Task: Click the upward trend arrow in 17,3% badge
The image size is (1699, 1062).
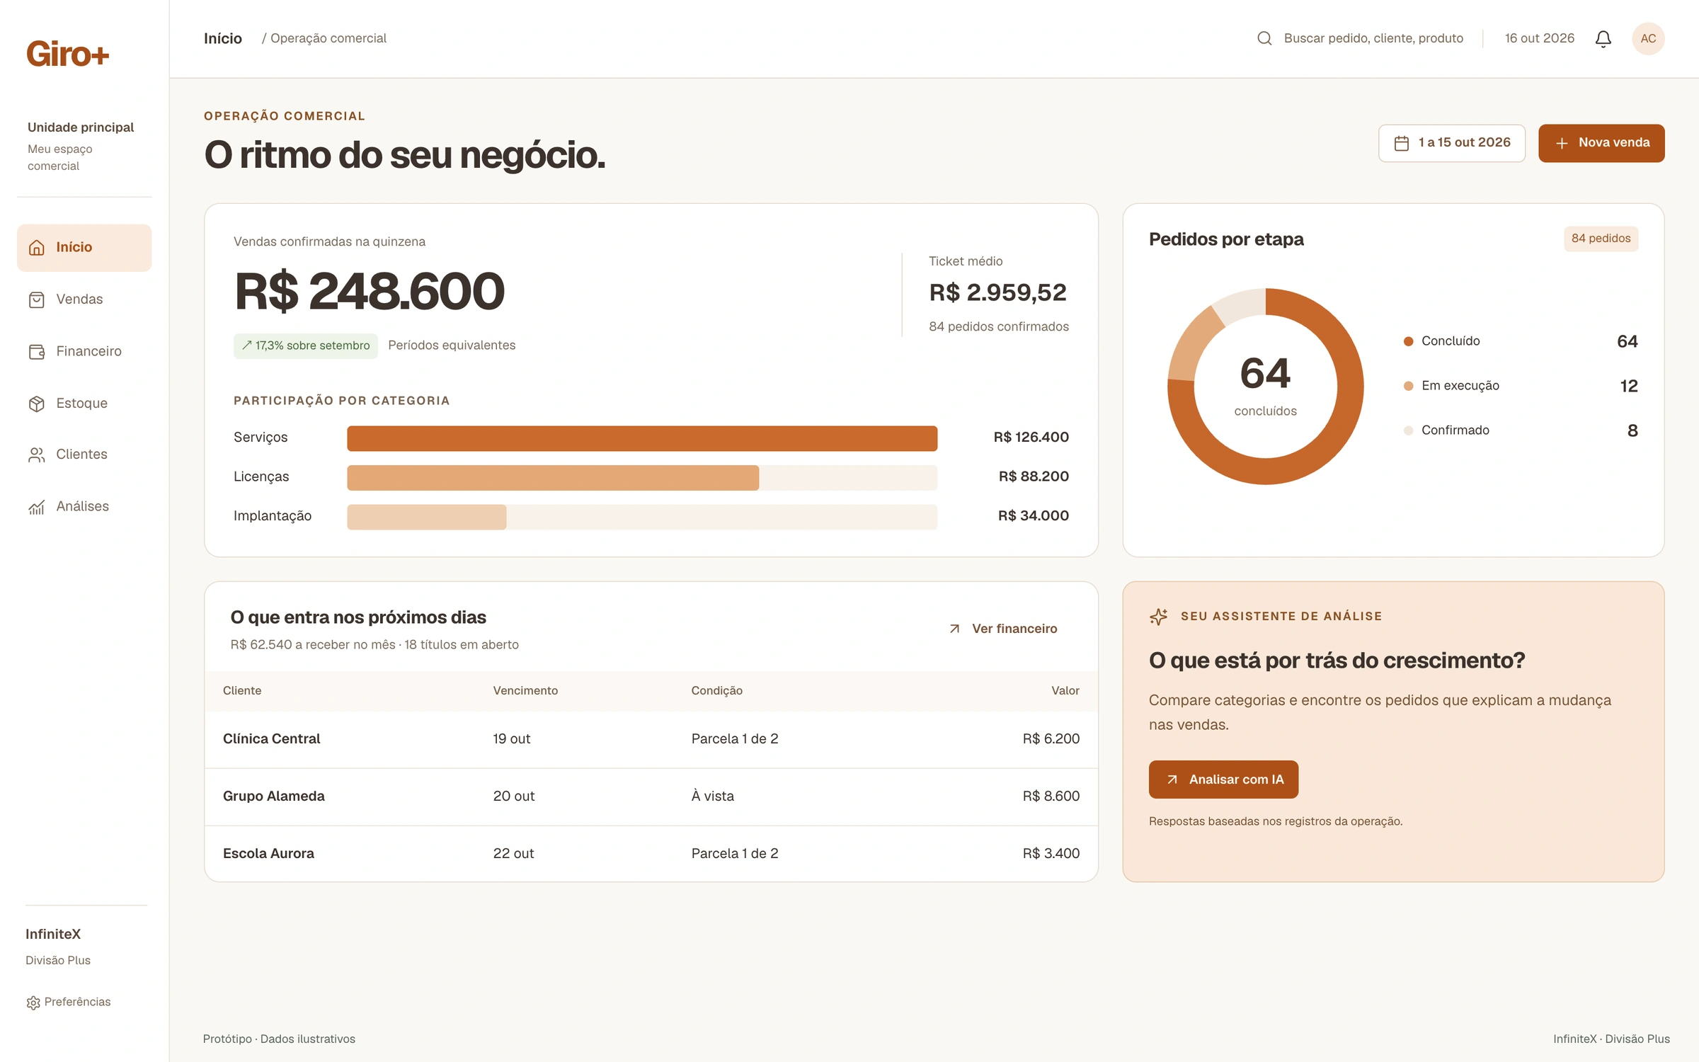Action: point(246,346)
